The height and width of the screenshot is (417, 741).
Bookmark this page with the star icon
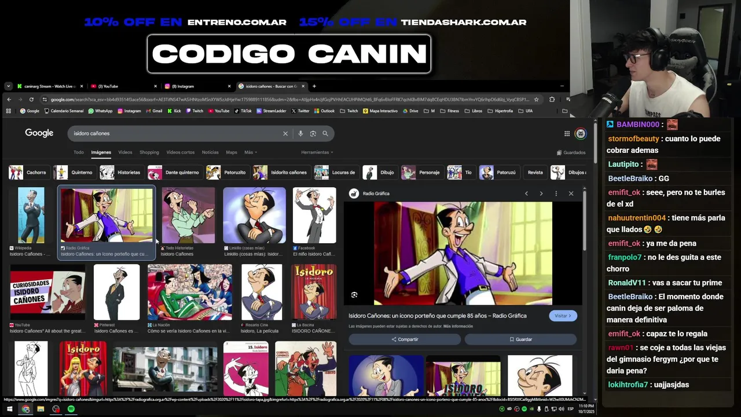(536, 100)
